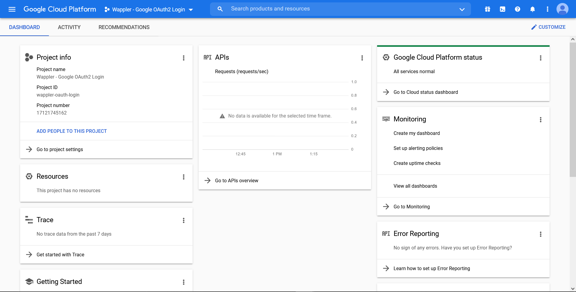The width and height of the screenshot is (576, 292).
Task: Open the header settings three-dot menu
Action: pyautogui.click(x=547, y=9)
